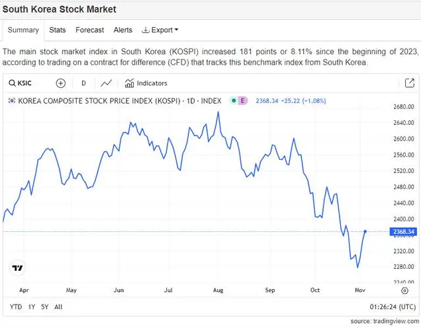Switch to the Stats tab
The height and width of the screenshot is (327, 421).
click(58, 30)
